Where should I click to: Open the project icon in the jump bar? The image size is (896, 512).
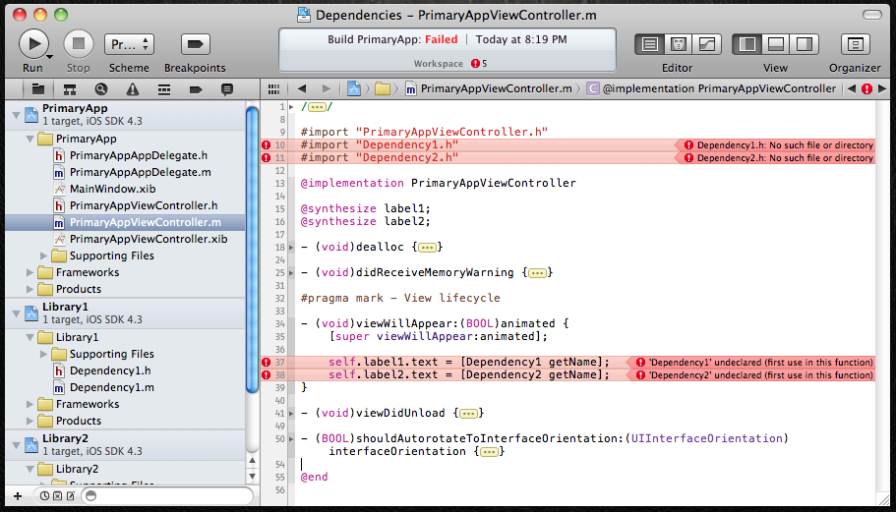[354, 88]
